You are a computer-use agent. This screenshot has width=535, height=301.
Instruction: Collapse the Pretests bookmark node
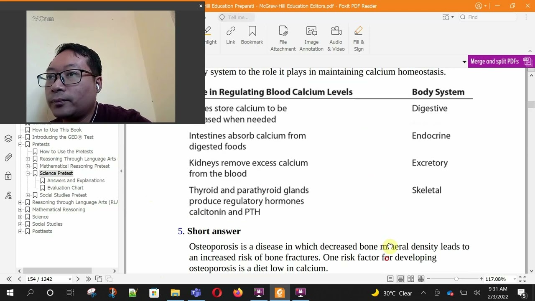tap(20, 144)
